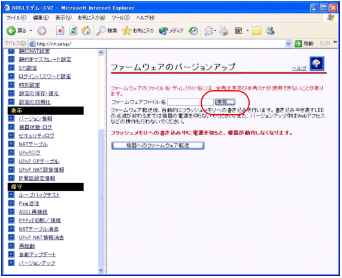Click the Search magnifier toolbar icon

click(101, 31)
